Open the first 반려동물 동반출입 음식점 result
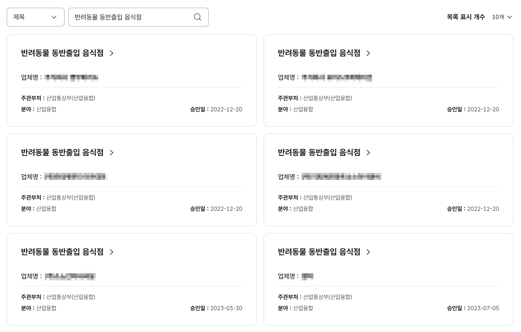521x332 pixels. click(62, 53)
